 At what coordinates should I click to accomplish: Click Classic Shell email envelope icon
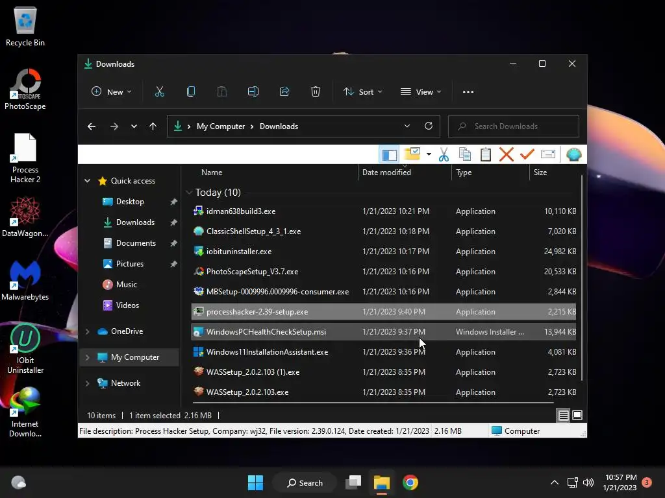pyautogui.click(x=548, y=154)
